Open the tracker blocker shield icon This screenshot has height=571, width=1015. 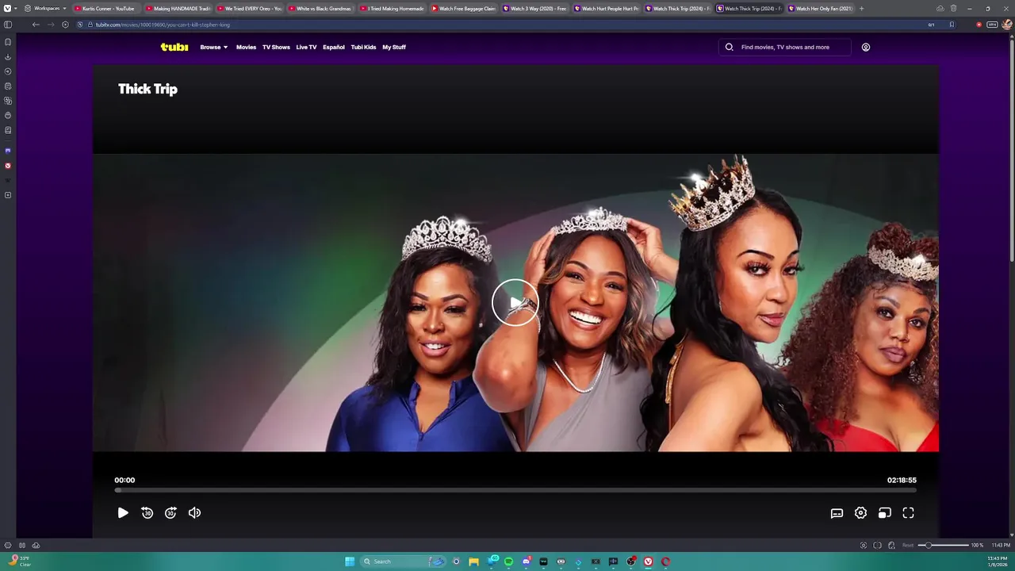click(80, 25)
